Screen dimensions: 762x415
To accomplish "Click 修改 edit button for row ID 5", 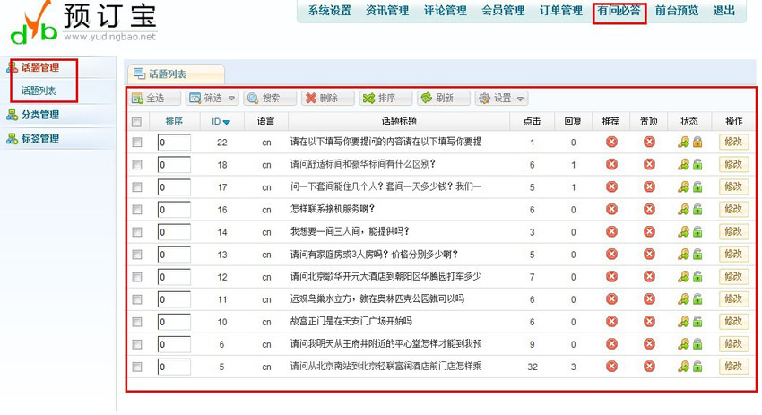I will point(733,367).
